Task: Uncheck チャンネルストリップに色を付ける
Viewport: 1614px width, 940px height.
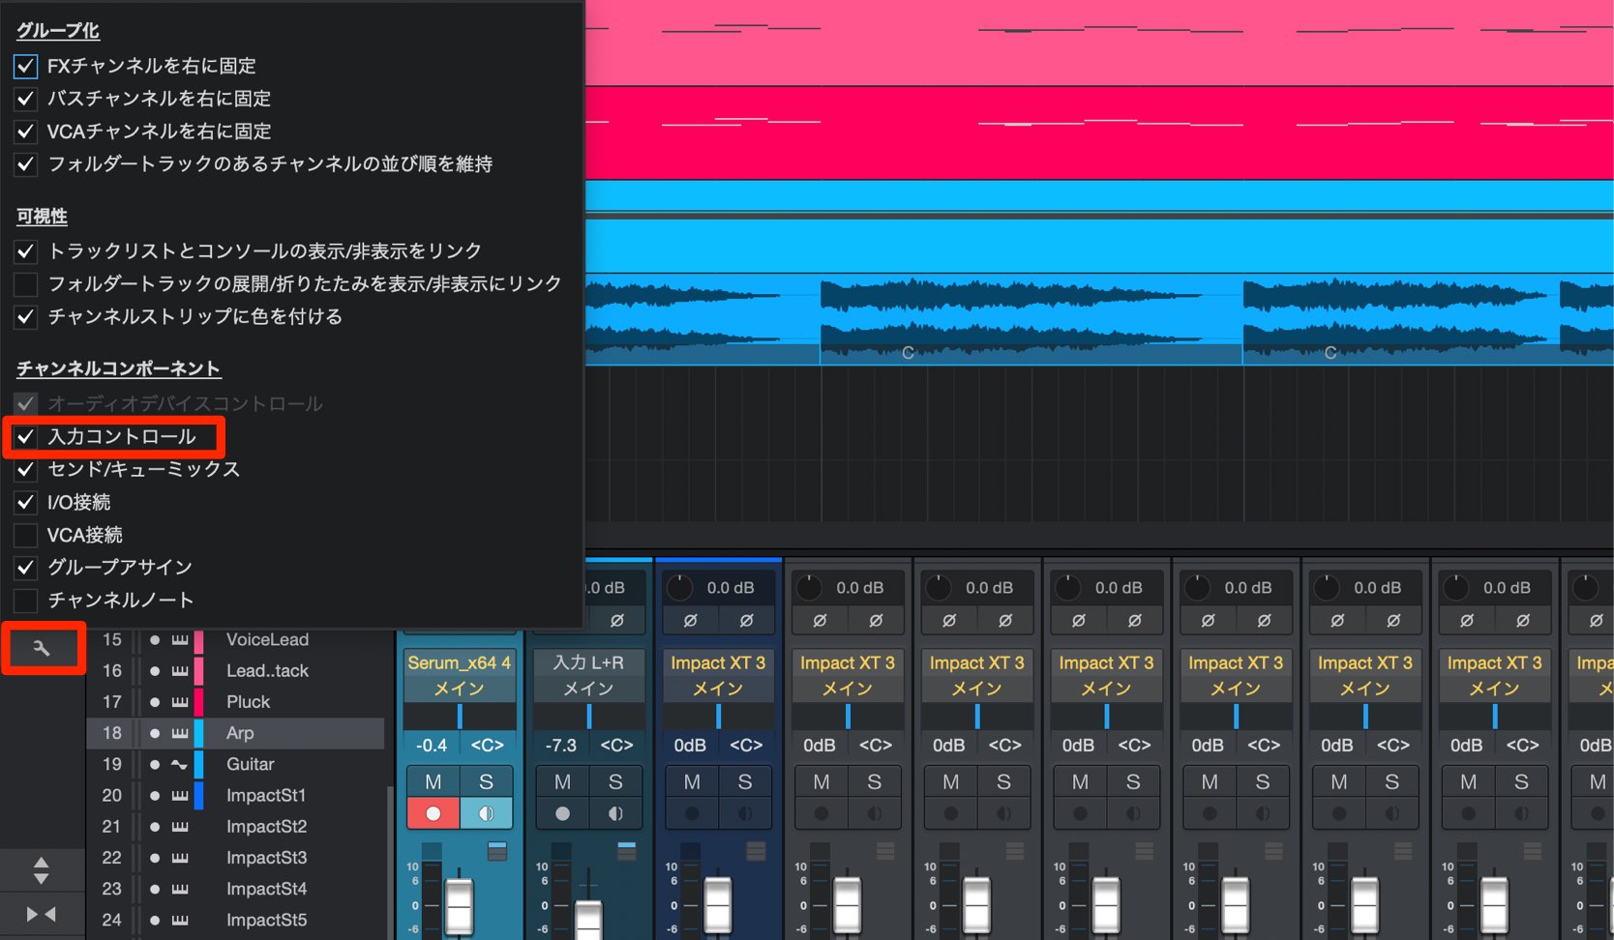Action: pos(26,317)
